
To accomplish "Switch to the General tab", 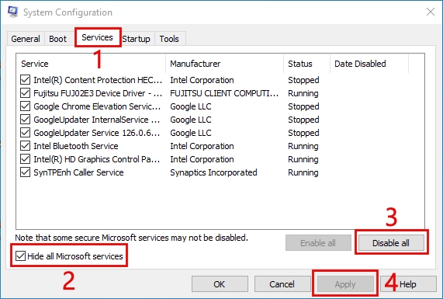I will pyautogui.click(x=26, y=39).
